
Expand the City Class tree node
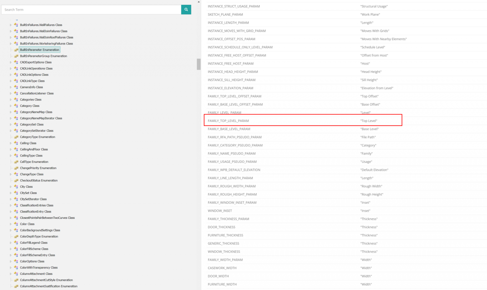pos(10,187)
